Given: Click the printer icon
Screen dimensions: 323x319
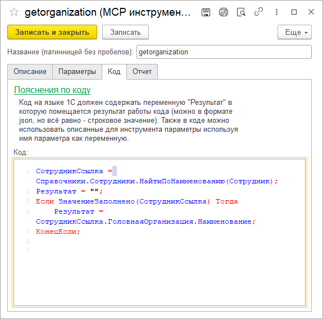Looking at the screenshot, I should point(224,12).
